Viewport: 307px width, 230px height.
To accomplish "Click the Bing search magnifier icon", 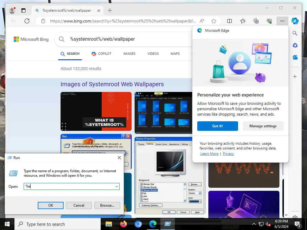I will 62,39.
